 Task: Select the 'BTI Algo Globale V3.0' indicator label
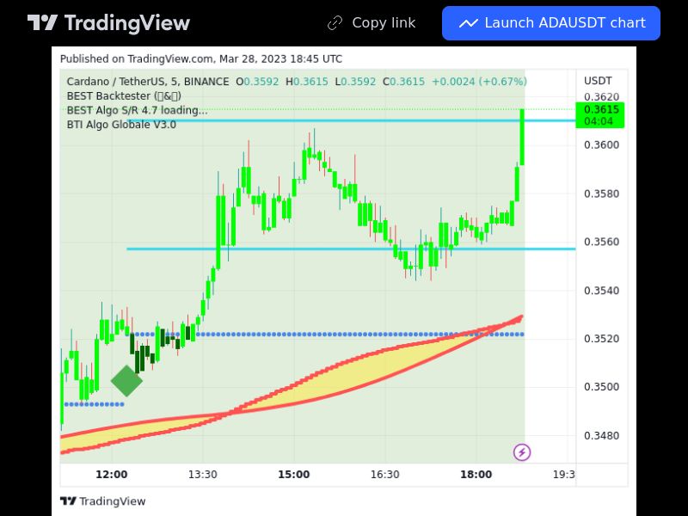pyautogui.click(x=121, y=125)
